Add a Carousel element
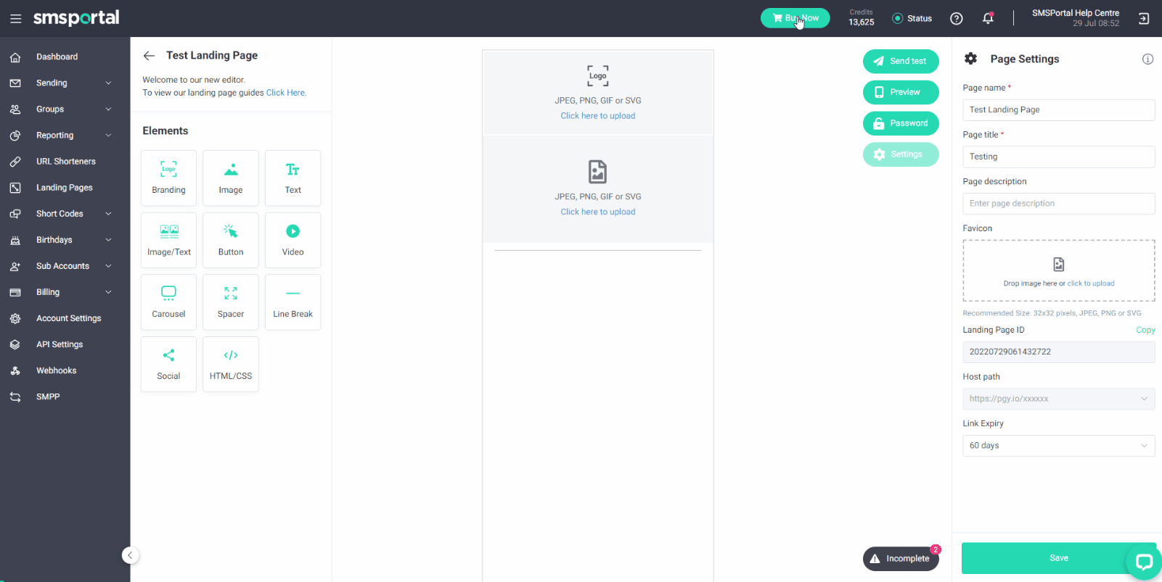Viewport: 1162px width, 582px height. [x=168, y=302]
